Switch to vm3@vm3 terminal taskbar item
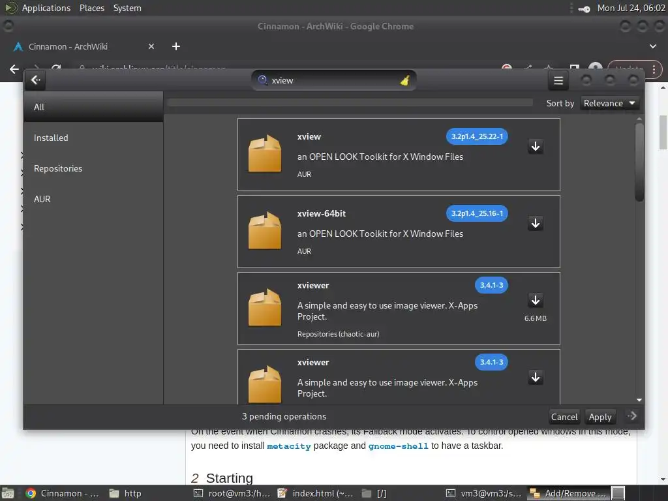This screenshot has width=668, height=501. [x=483, y=493]
